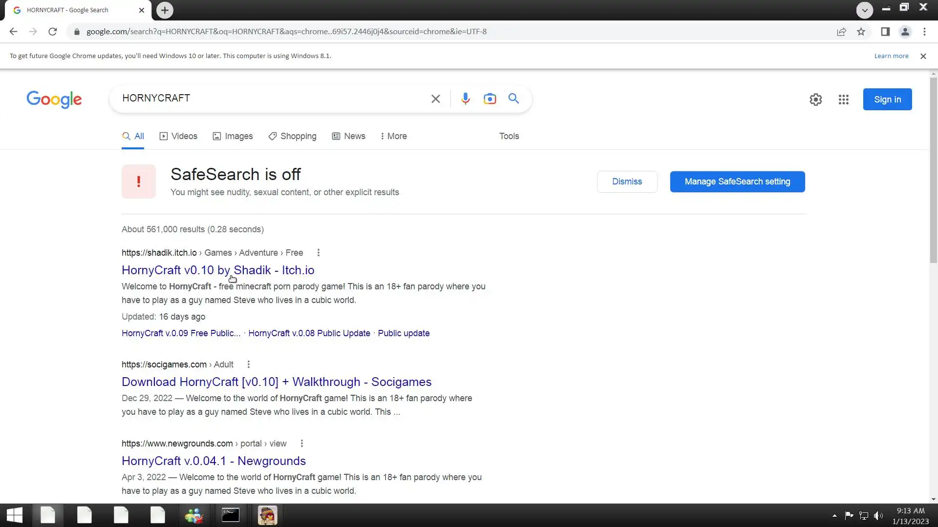Dismiss the SafeSearch notice
This screenshot has height=527, width=938.
tap(627, 182)
